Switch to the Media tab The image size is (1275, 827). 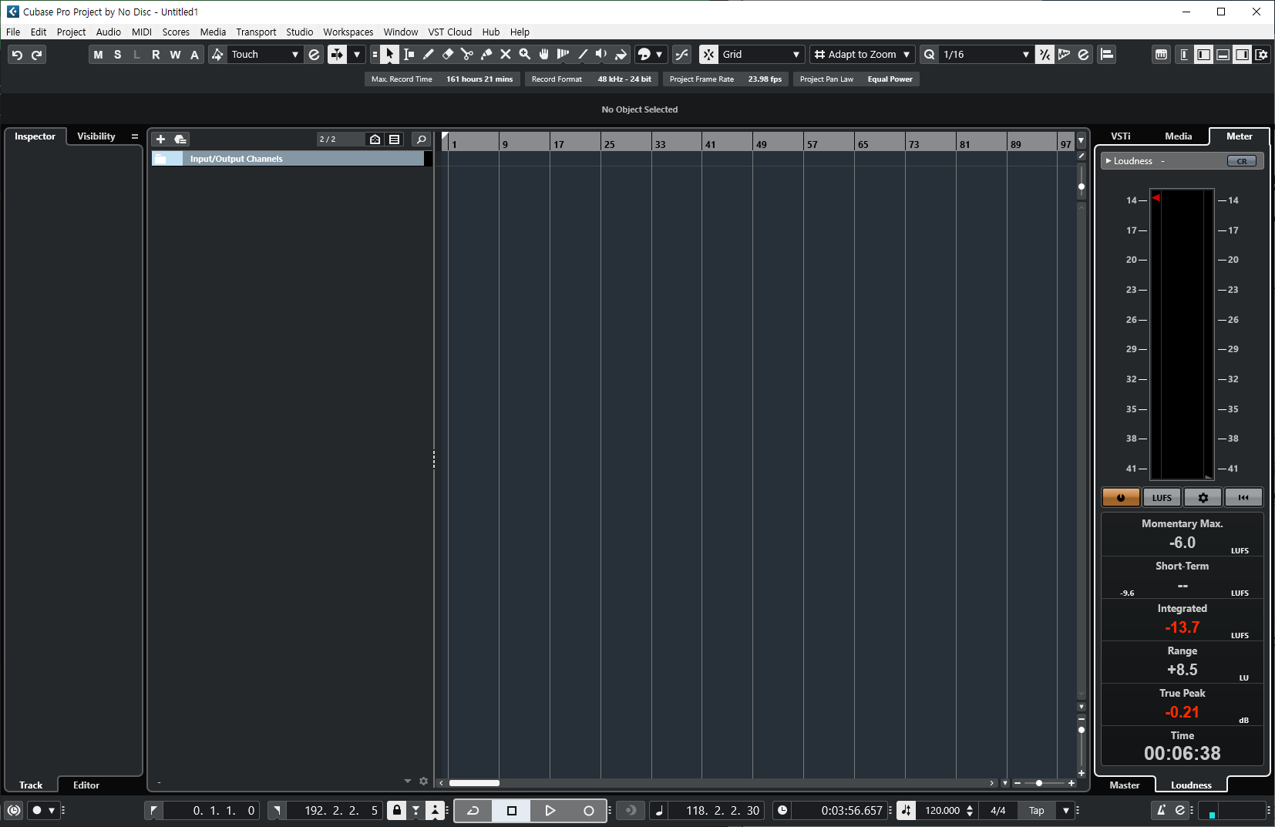pos(1178,136)
